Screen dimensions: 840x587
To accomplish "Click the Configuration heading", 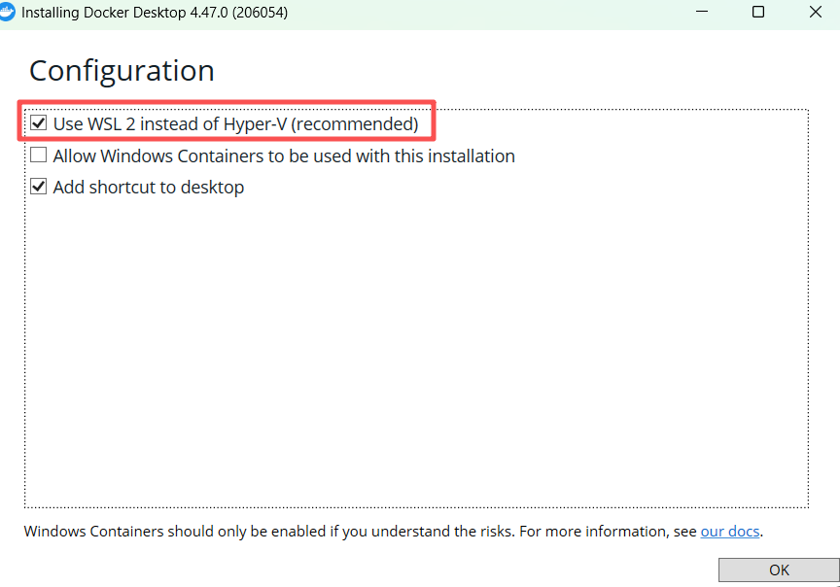I will [x=122, y=71].
